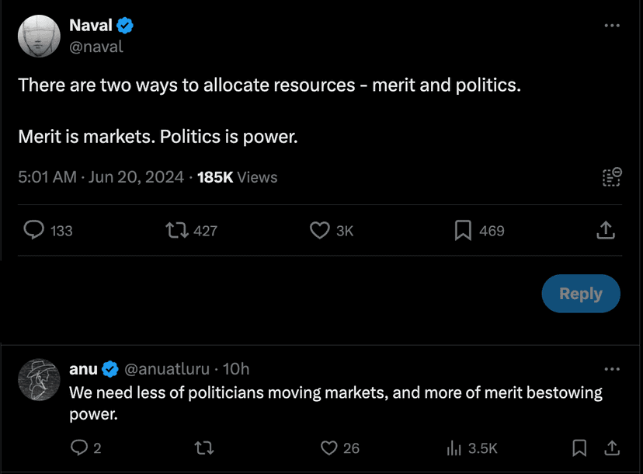The image size is (643, 474).
Task: Open more options on anu's reply
Action: (612, 368)
